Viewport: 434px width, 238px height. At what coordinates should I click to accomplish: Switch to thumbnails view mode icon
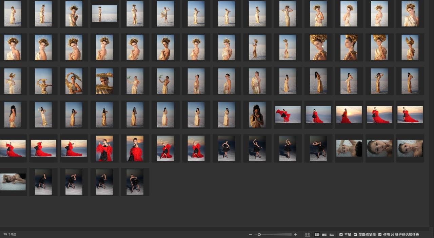[317, 235]
